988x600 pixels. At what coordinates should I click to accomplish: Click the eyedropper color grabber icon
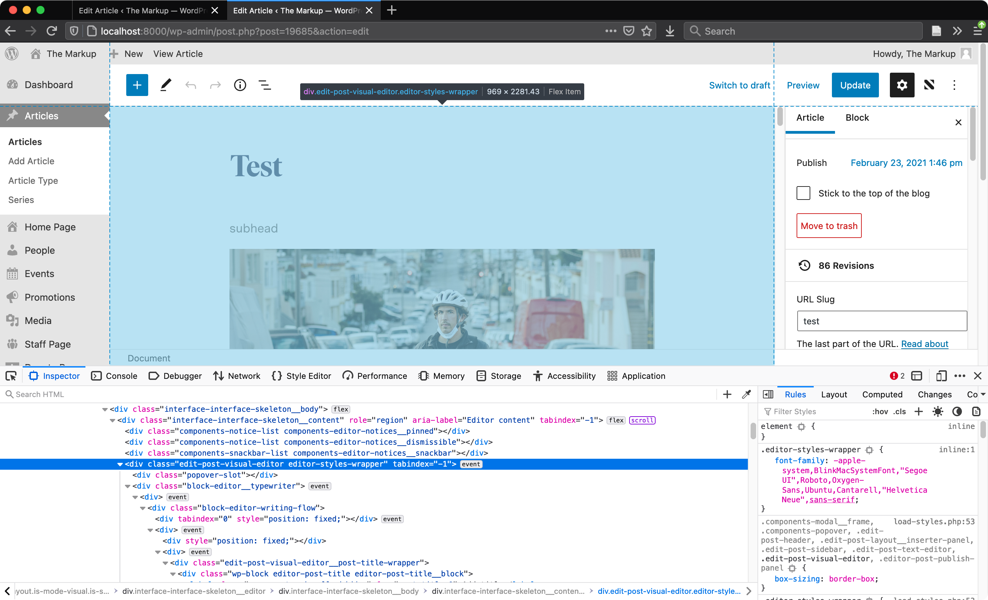pos(746,394)
